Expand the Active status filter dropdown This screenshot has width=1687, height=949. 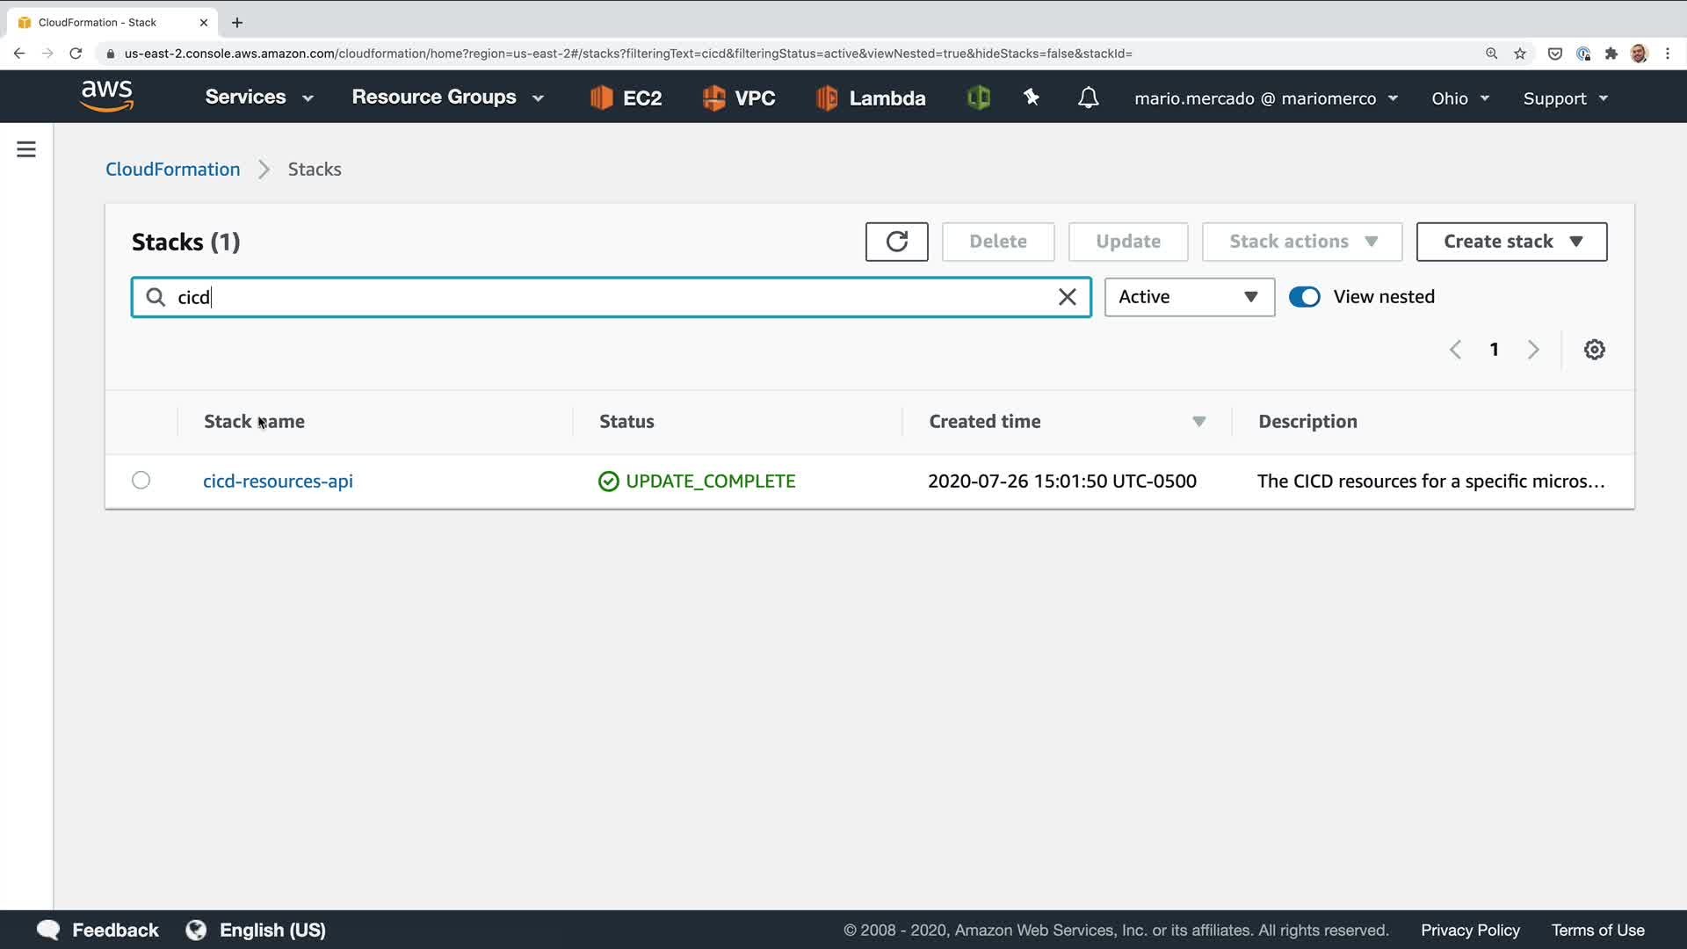tap(1189, 297)
